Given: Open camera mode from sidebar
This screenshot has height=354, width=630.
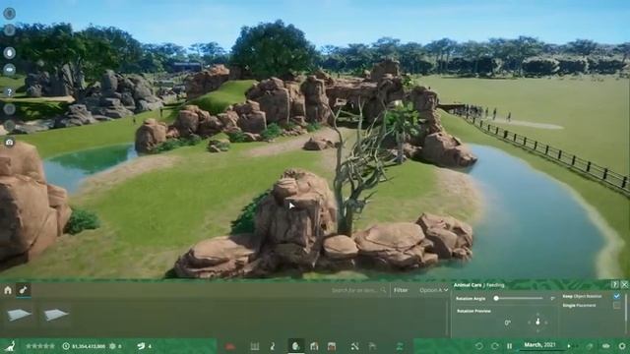Looking at the screenshot, I should point(9,142).
